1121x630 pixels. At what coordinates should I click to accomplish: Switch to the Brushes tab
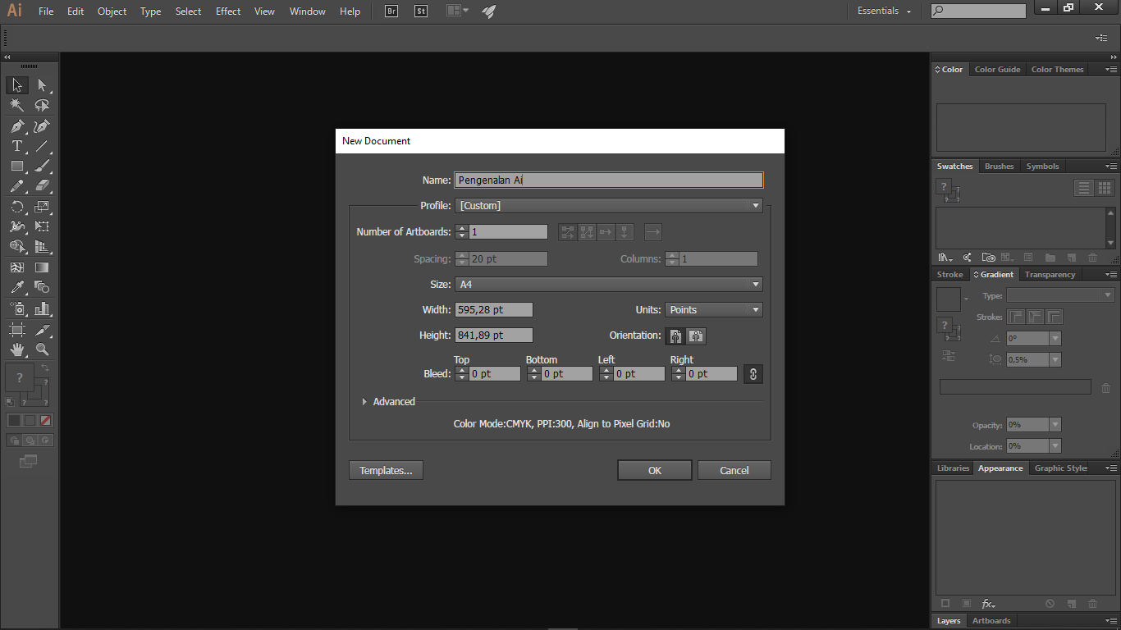click(x=999, y=167)
